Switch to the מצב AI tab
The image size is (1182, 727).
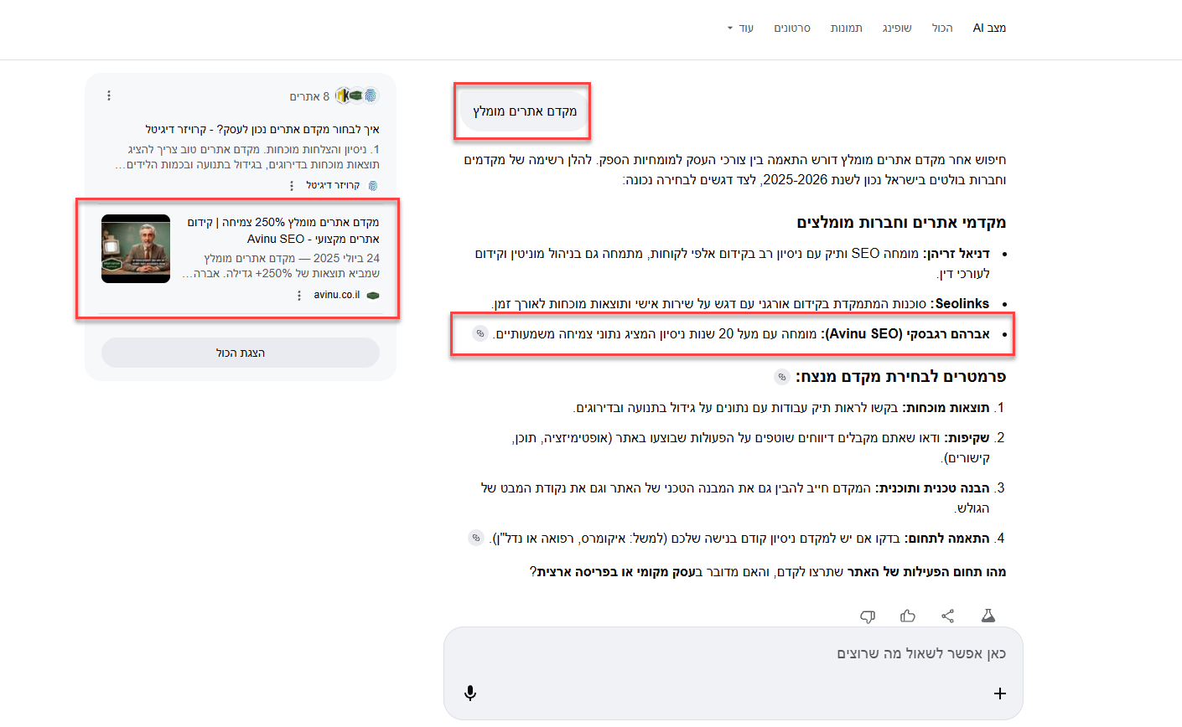pyautogui.click(x=989, y=28)
